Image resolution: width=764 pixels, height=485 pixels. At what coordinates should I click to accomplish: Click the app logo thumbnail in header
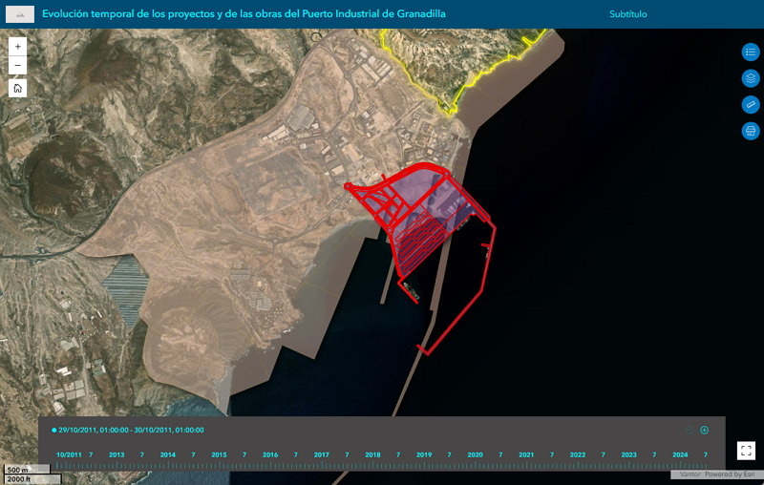20,14
